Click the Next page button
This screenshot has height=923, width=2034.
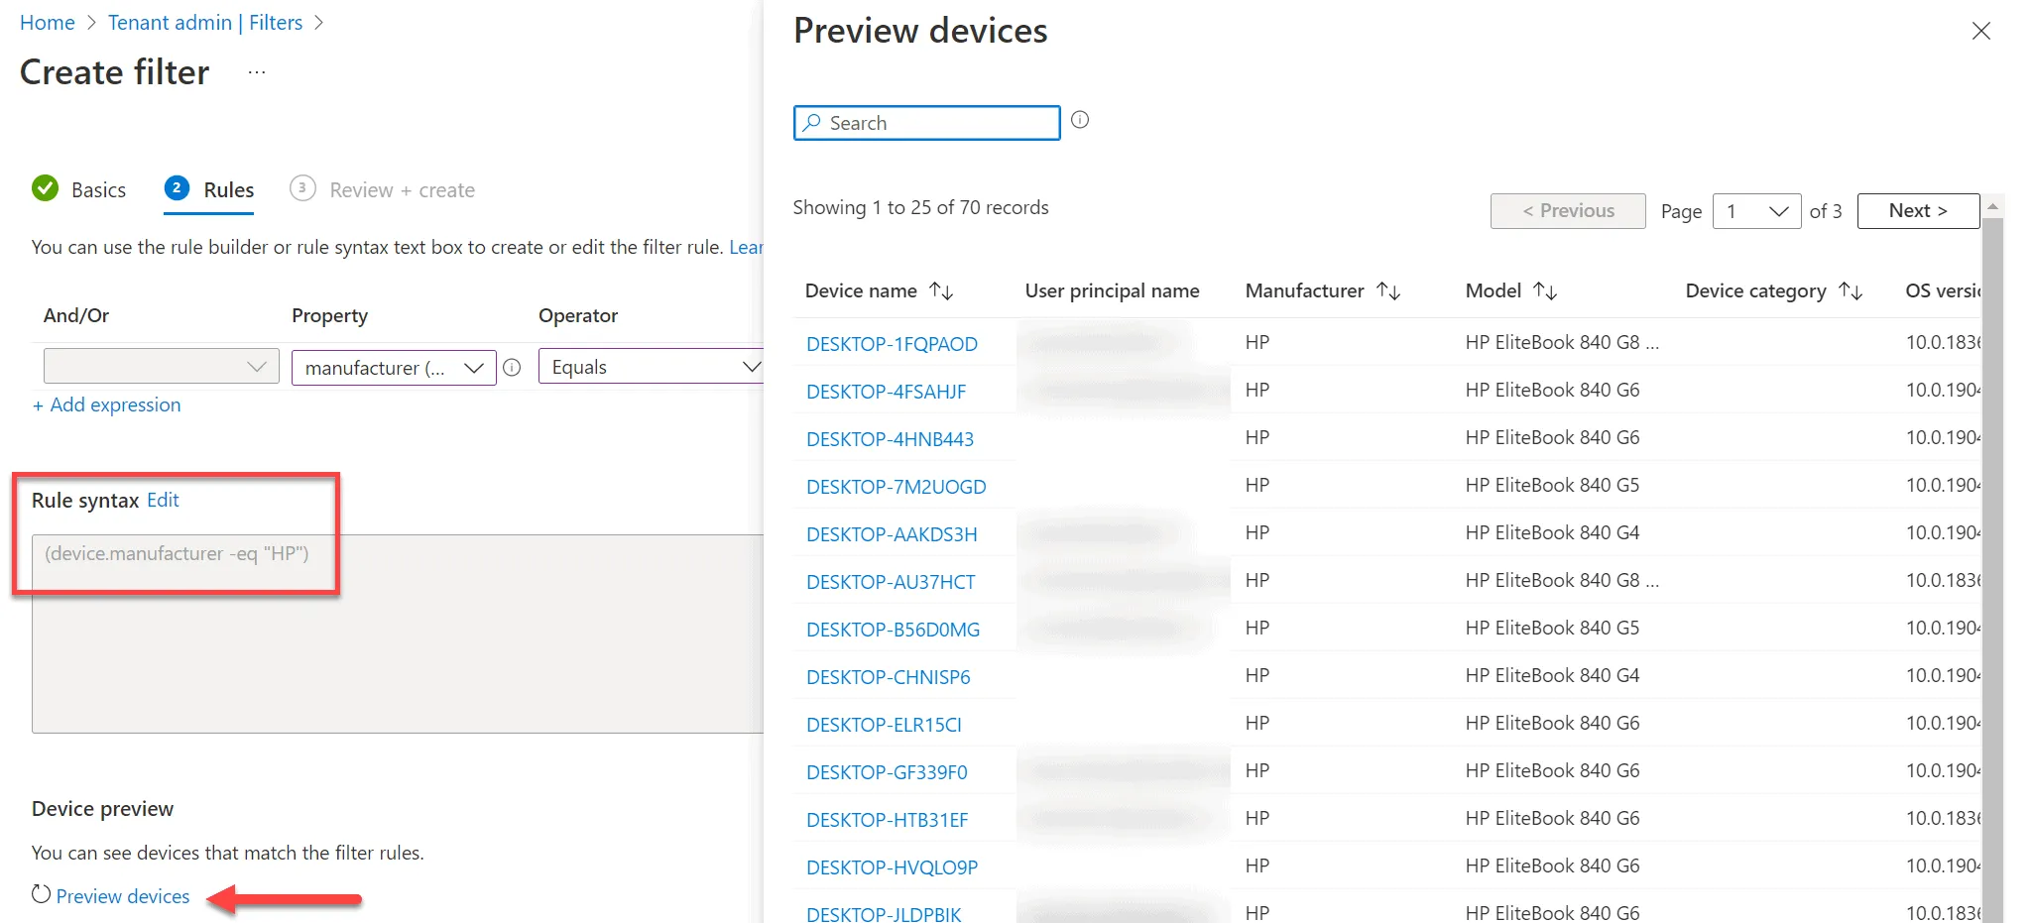(x=1918, y=211)
